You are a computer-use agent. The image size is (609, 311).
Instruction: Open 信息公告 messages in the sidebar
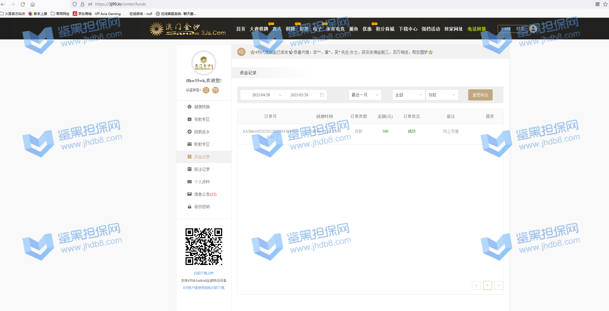pyautogui.click(x=205, y=194)
